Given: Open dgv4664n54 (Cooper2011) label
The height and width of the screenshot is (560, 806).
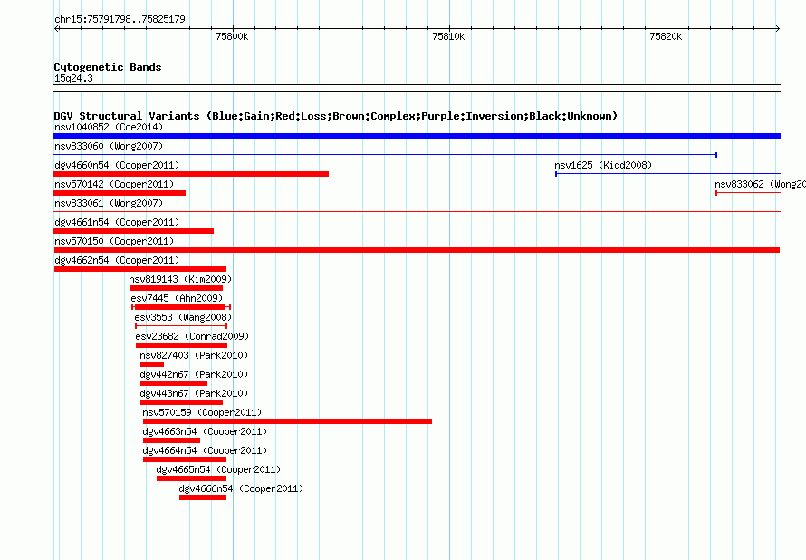Looking at the screenshot, I should (x=205, y=450).
